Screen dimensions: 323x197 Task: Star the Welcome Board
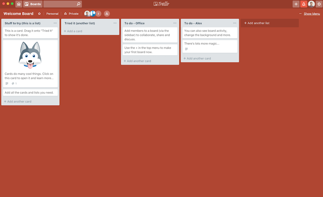click(x=39, y=14)
